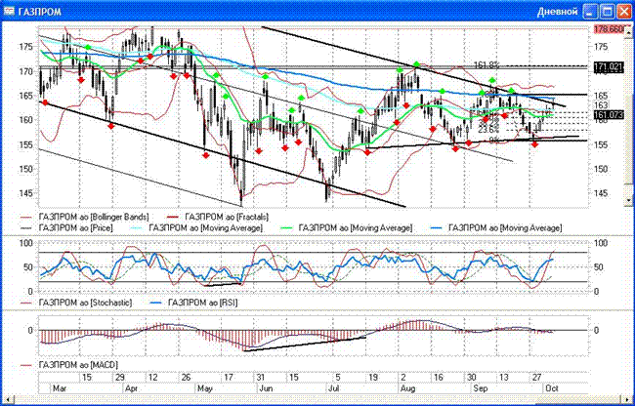Select the green Moving Average legend entry
The width and height of the screenshot is (635, 406).
click(x=348, y=228)
